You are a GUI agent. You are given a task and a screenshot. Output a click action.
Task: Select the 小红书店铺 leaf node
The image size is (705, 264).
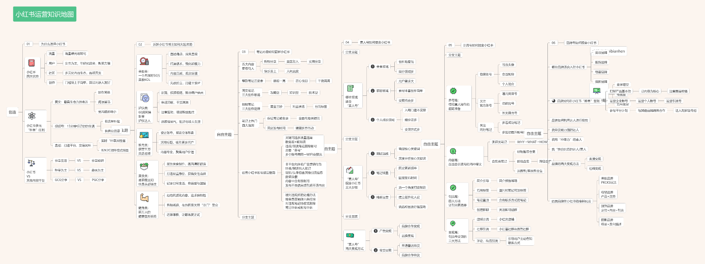click(x=506, y=219)
